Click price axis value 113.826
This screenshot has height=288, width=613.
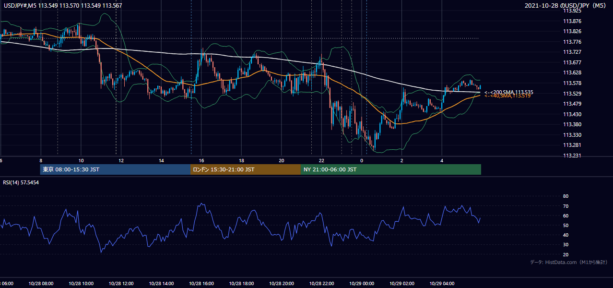point(572,32)
